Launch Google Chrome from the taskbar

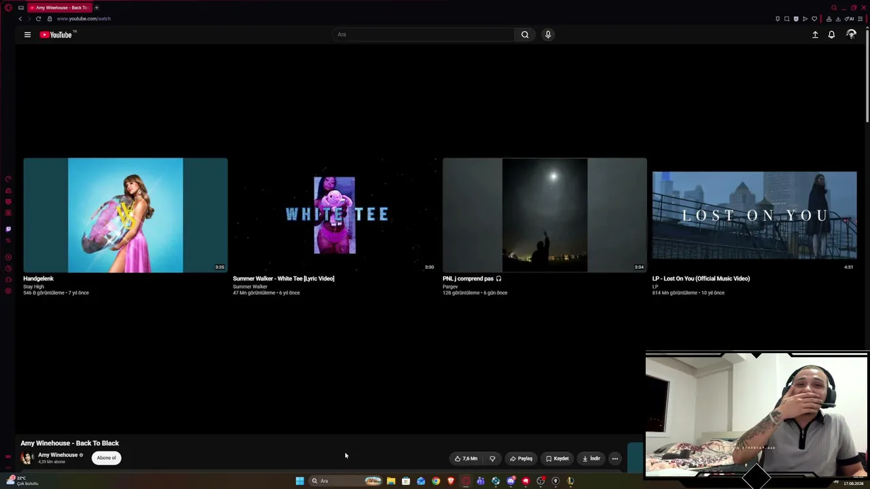coord(436,481)
